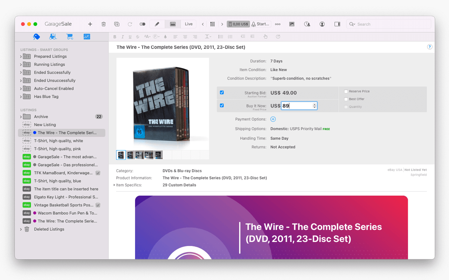The image size is (449, 280).
Task: Open the line spacing dropdown
Action: [x=208, y=37]
